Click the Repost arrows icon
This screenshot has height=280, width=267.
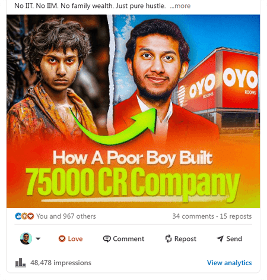click(x=169, y=238)
